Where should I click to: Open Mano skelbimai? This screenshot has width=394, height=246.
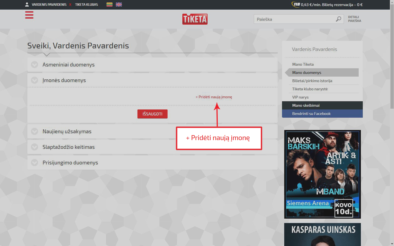point(322,105)
